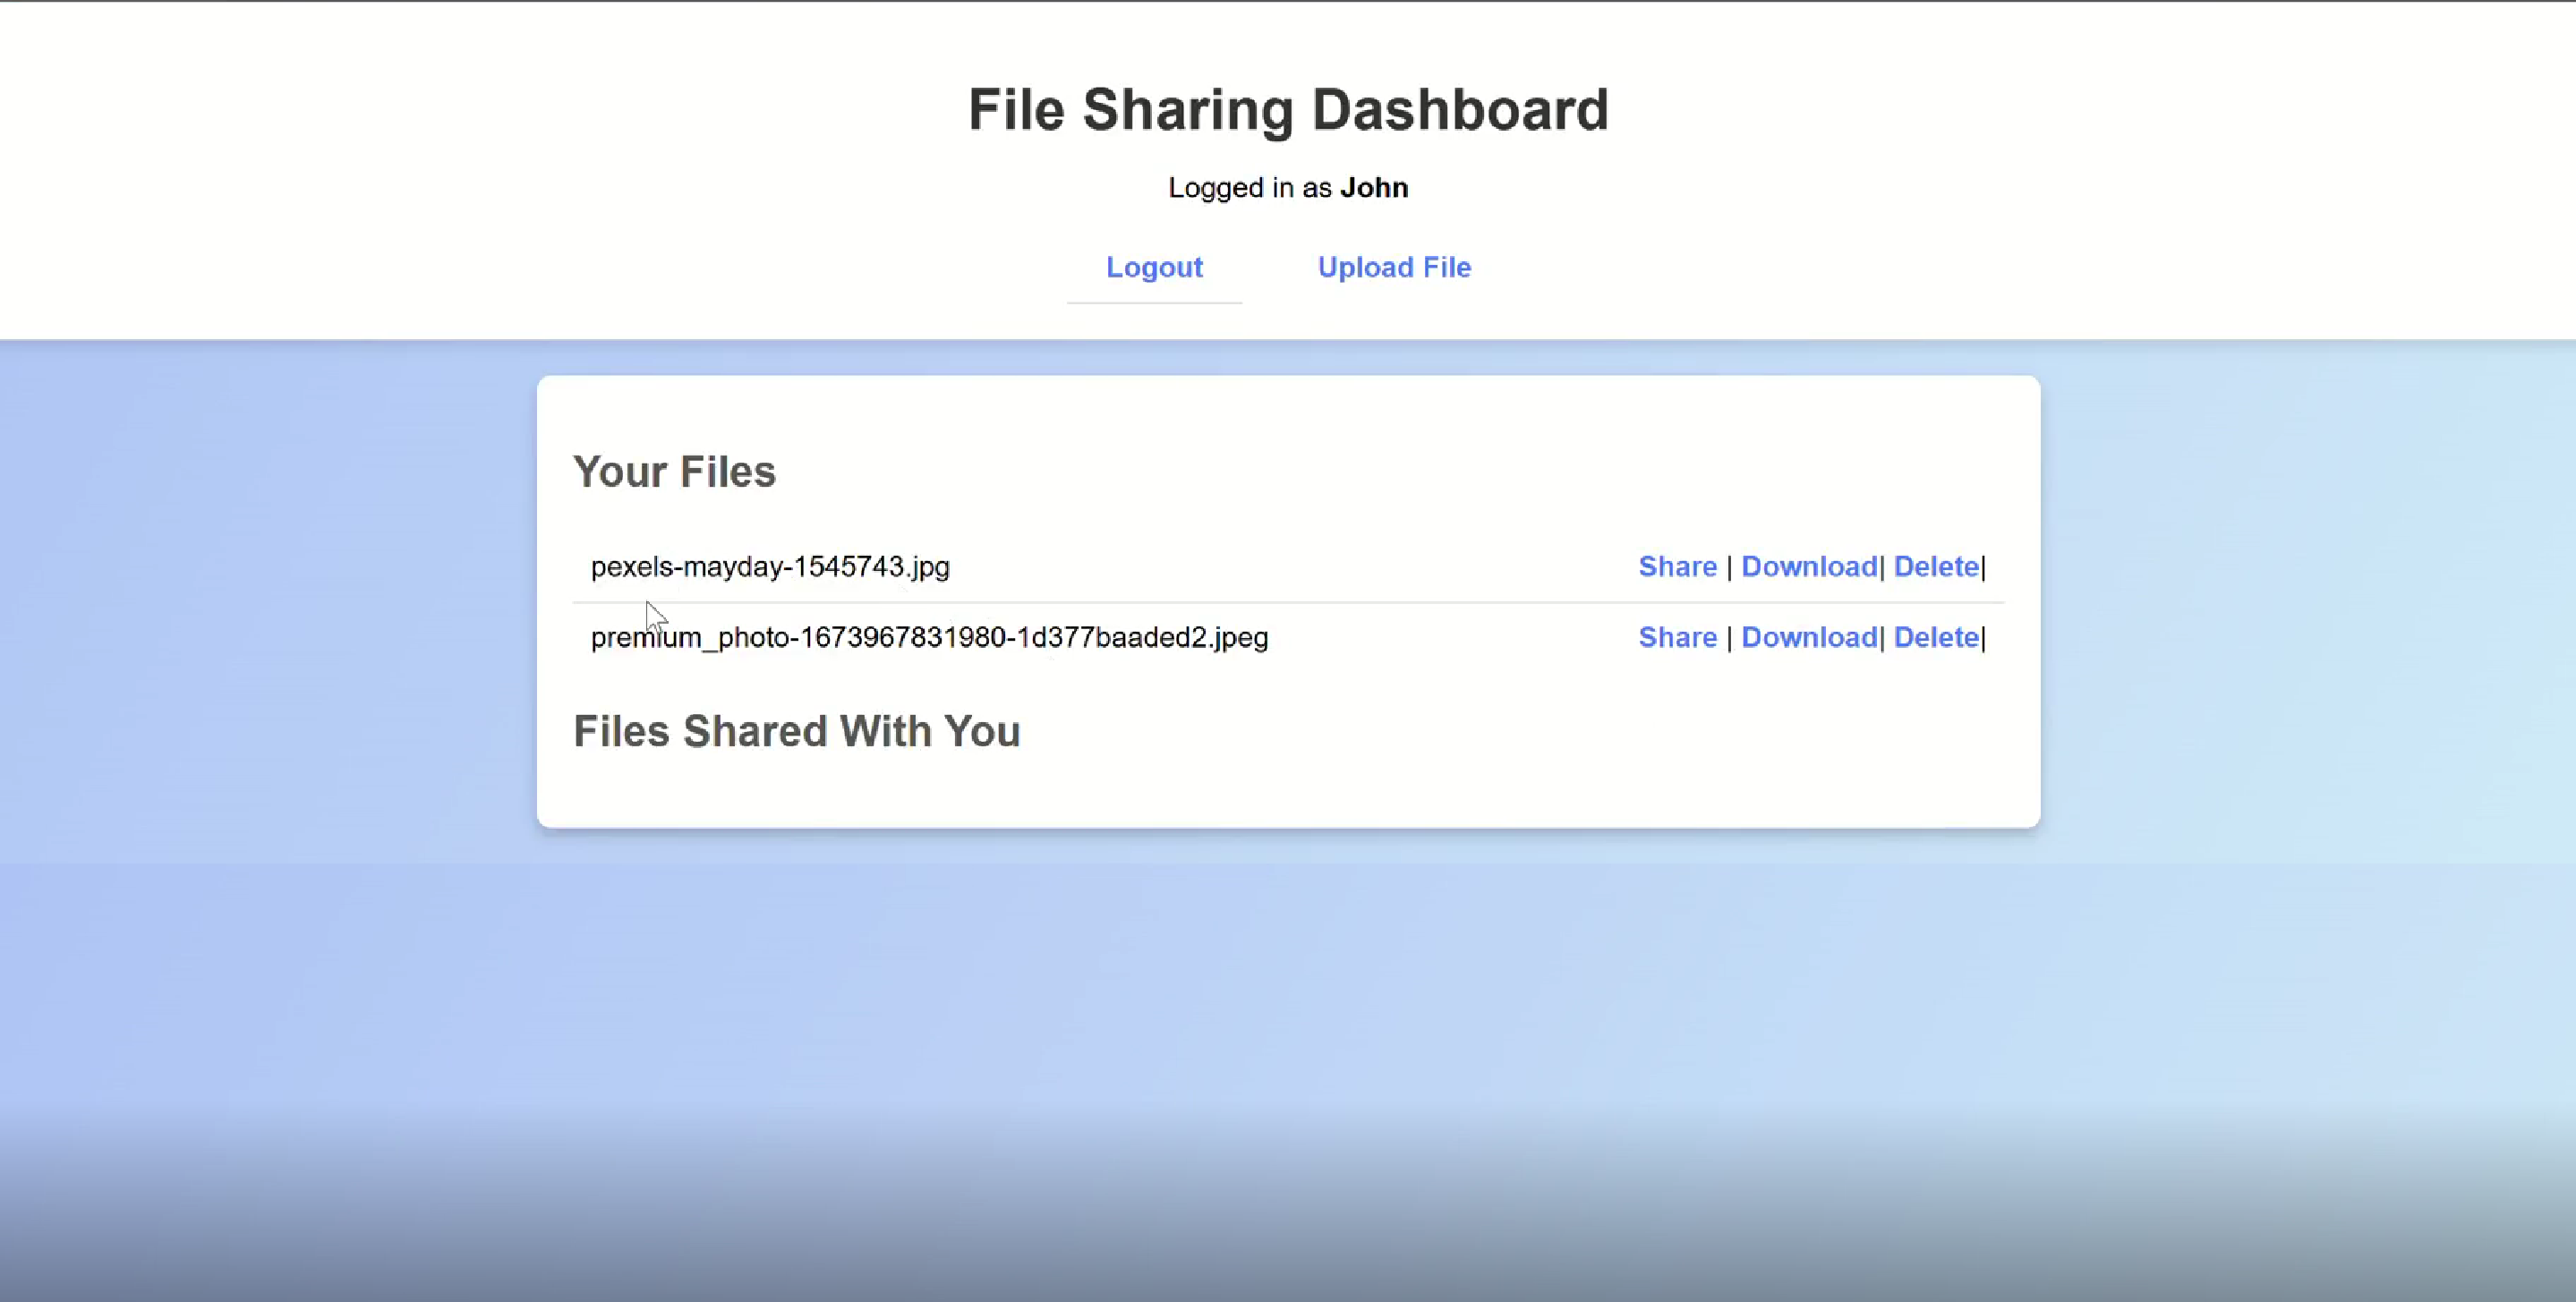
Task: Click the Your Files heading
Action: tap(674, 471)
